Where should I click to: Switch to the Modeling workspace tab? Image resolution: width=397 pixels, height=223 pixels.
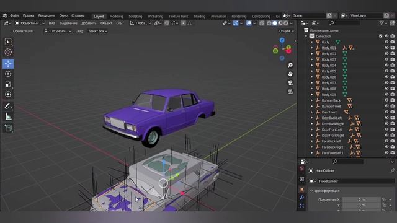(116, 17)
